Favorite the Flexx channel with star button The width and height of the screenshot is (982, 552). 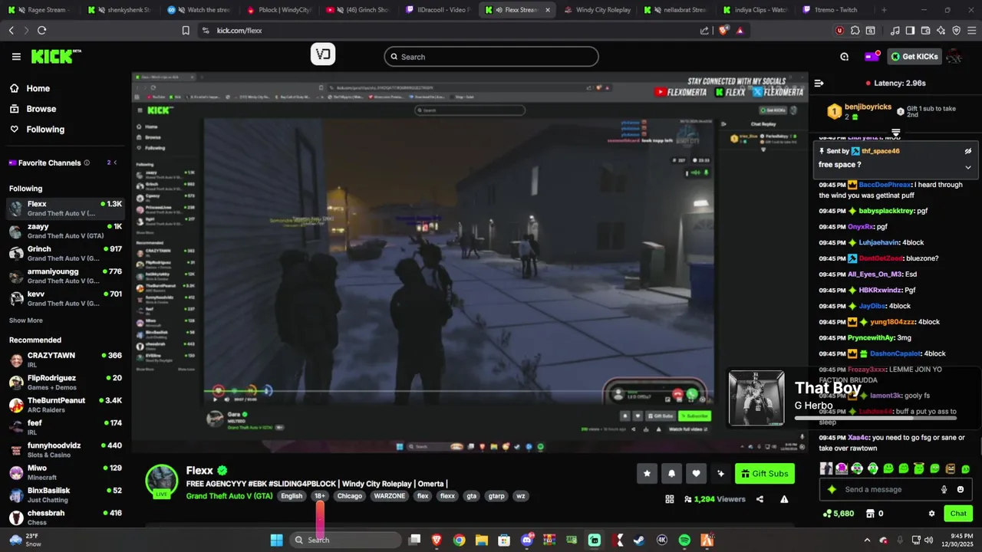coord(647,474)
